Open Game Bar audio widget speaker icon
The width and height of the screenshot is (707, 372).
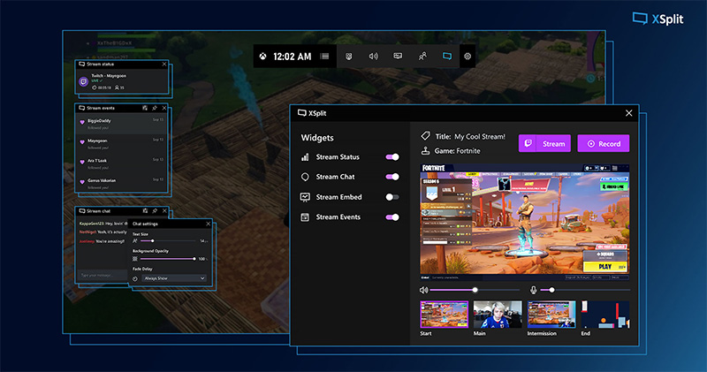[373, 57]
